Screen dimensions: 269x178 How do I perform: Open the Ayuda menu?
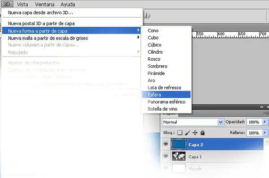click(68, 4)
